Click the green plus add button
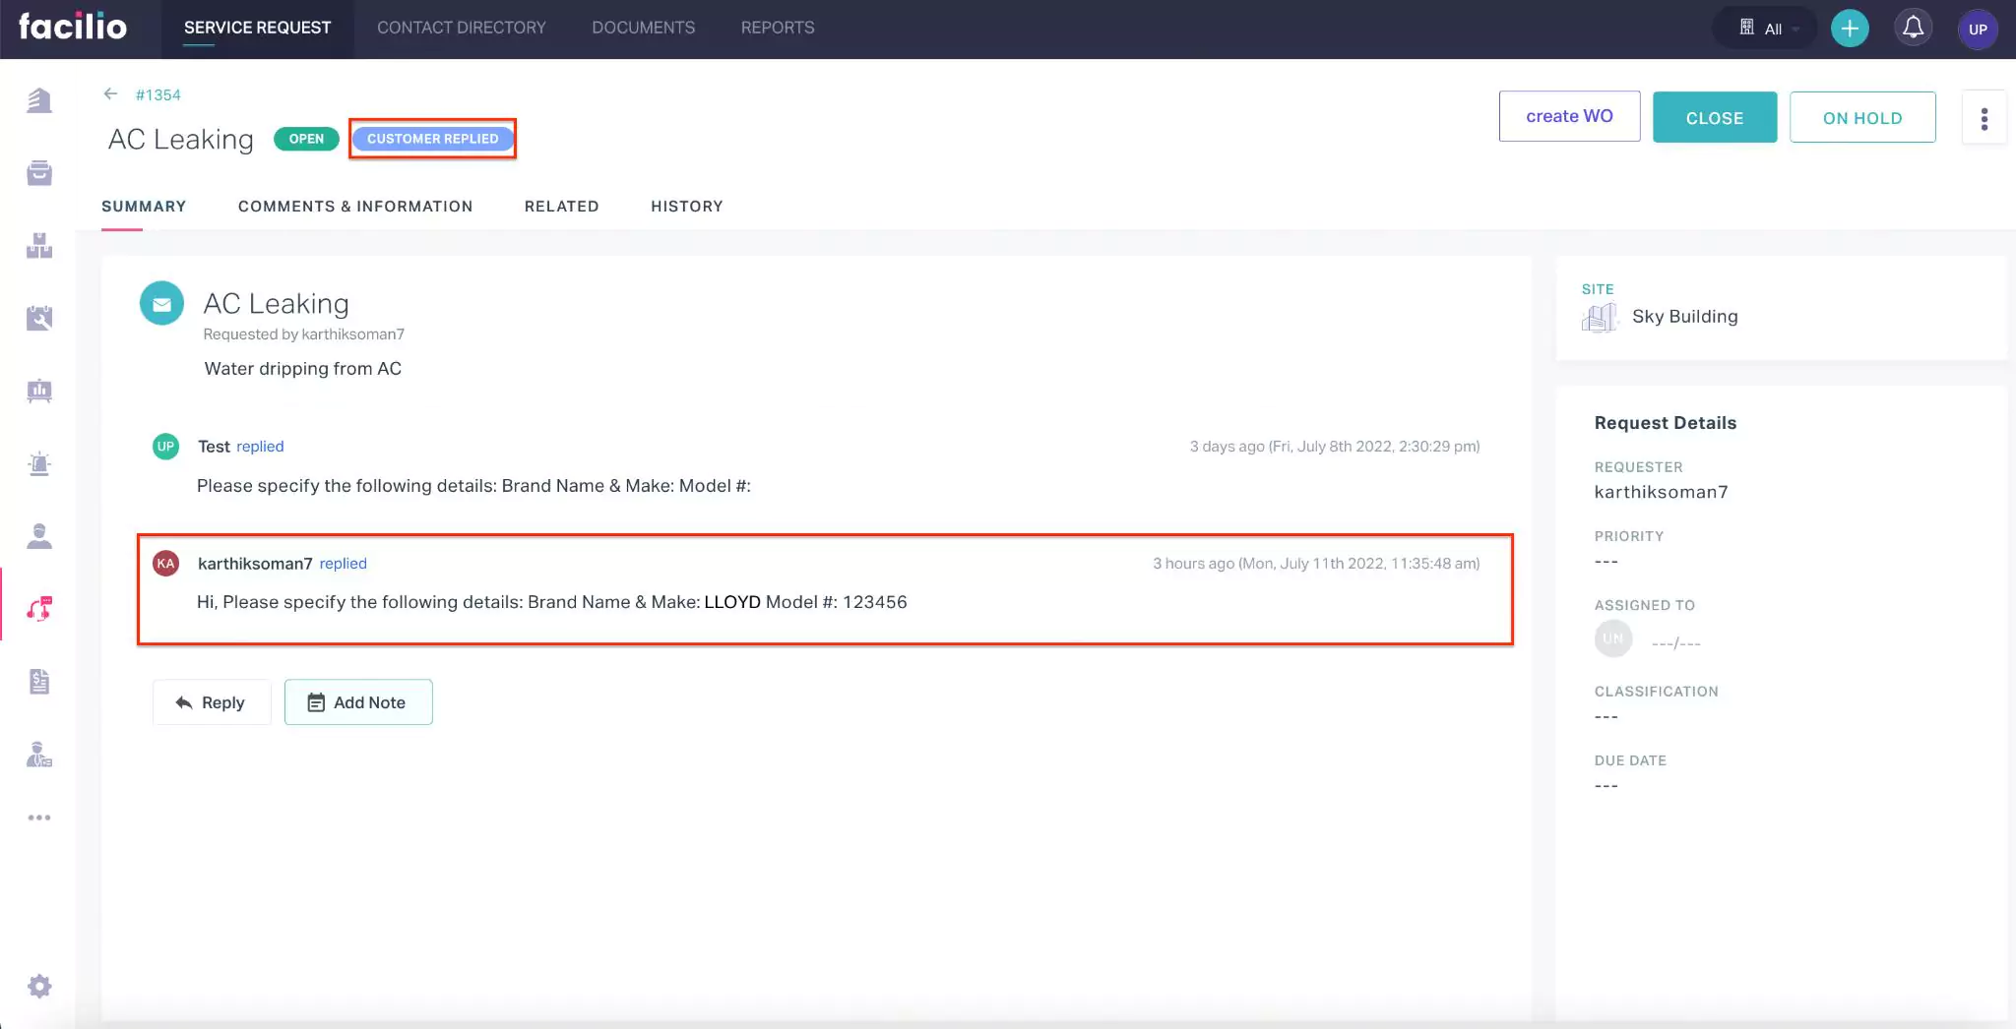Viewport: 2016px width, 1029px height. point(1850,29)
